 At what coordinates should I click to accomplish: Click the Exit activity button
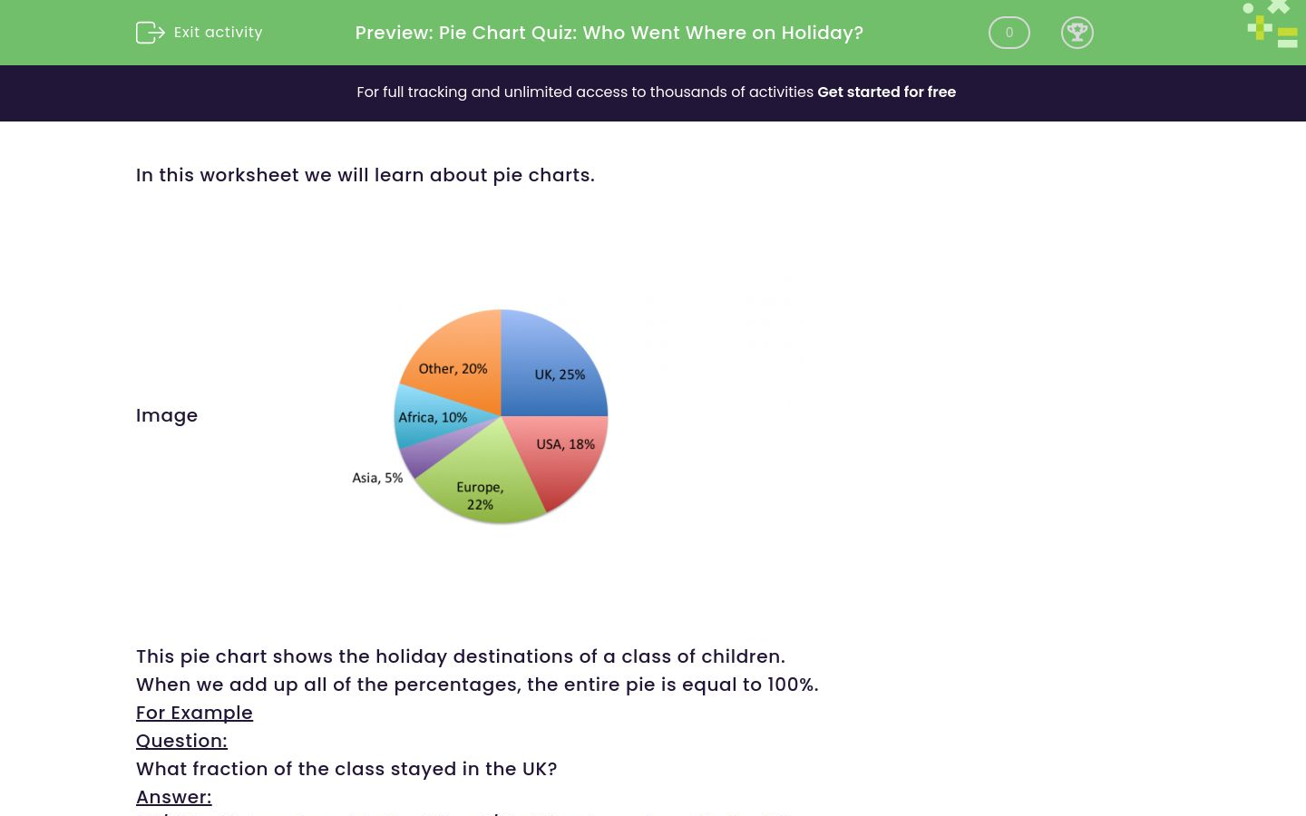(199, 33)
